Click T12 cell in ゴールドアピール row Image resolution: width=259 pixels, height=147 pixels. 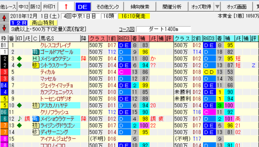pos(112,52)
